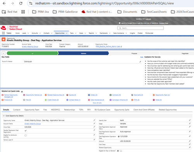Open the PRM-Salesforce bookmark folder
Image resolution: width=194 pixels, height=152 pixels.
(x=65, y=12)
